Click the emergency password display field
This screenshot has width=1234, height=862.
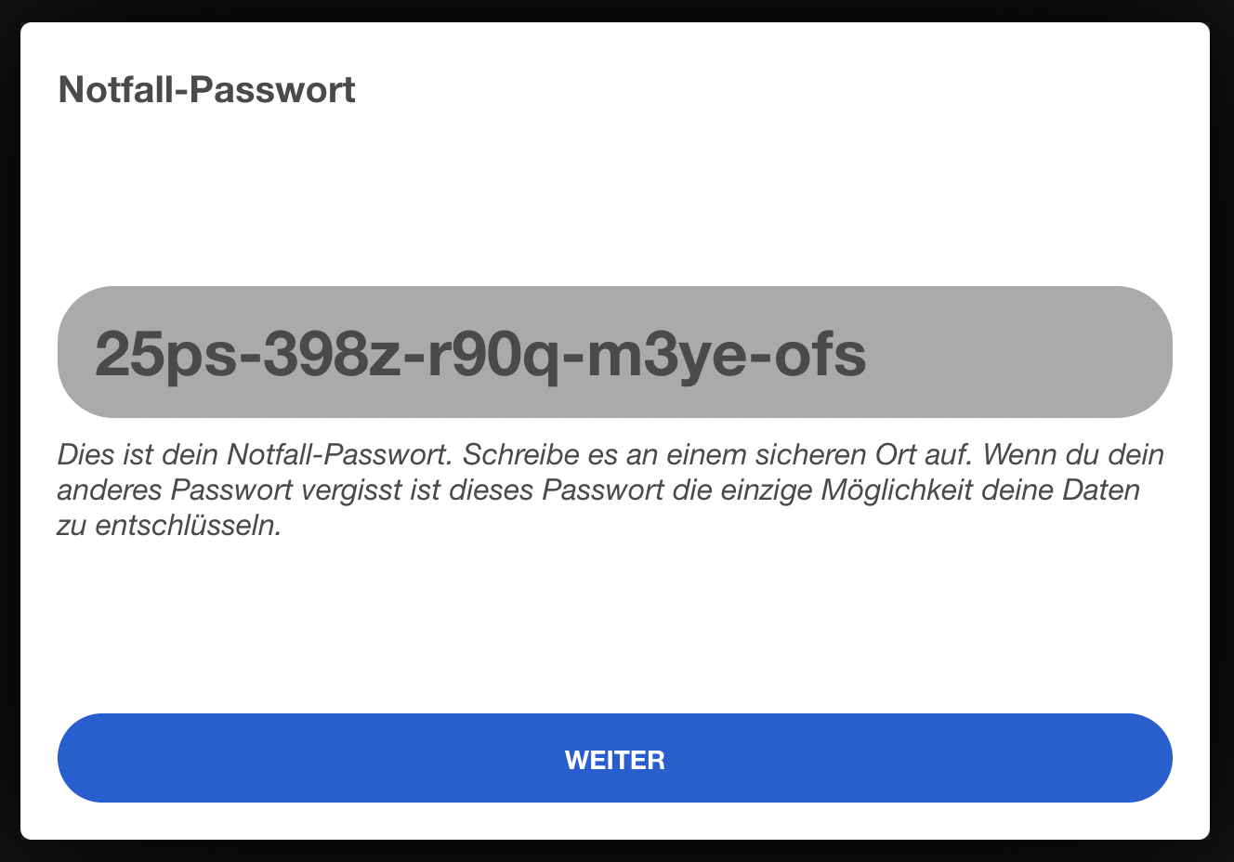coord(614,352)
